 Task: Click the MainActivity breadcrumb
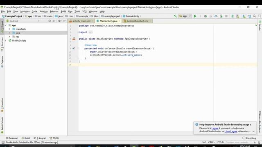[131, 16]
